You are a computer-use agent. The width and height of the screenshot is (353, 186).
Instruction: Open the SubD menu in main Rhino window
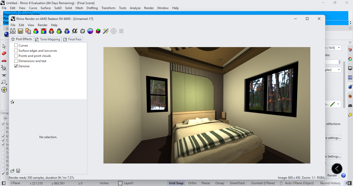pos(58,8)
